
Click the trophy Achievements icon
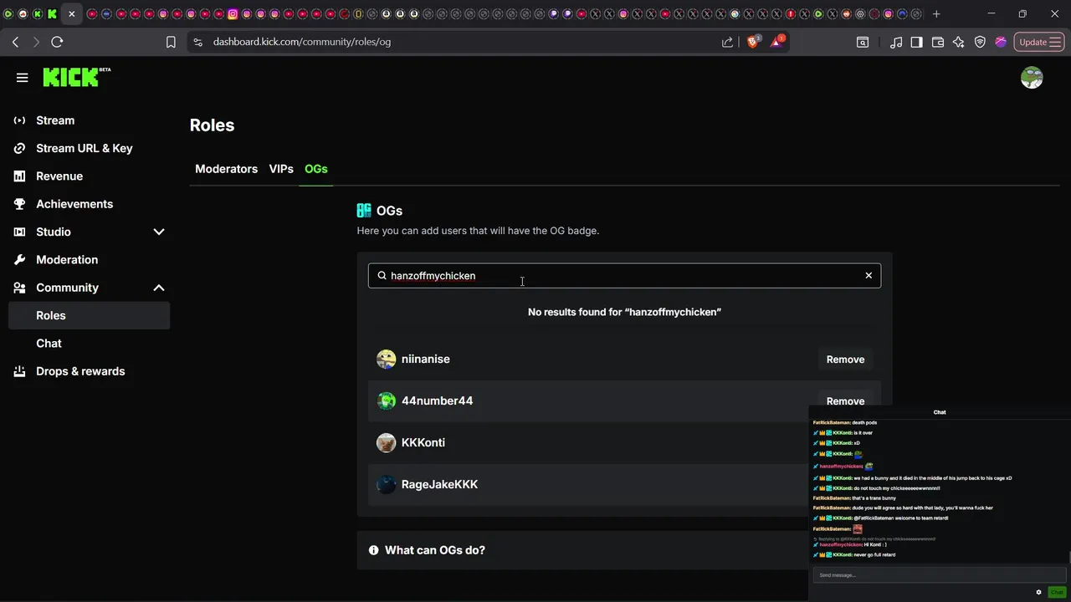point(19,204)
